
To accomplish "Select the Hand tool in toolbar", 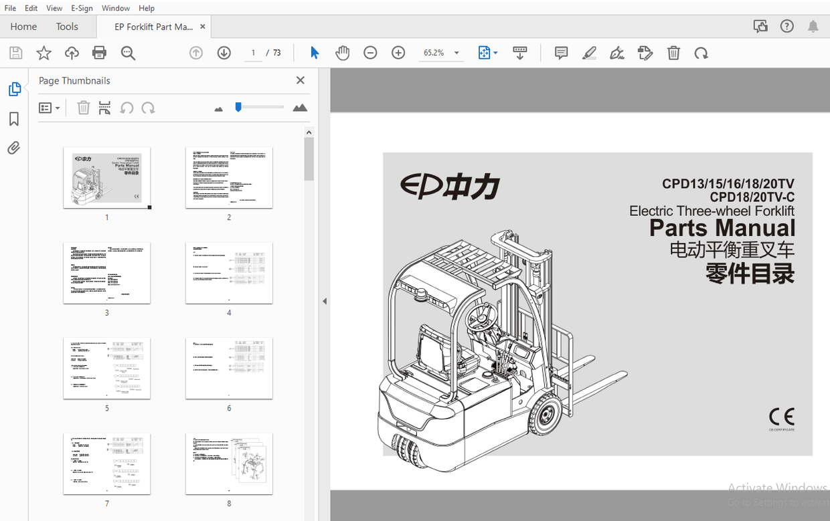I will click(342, 53).
